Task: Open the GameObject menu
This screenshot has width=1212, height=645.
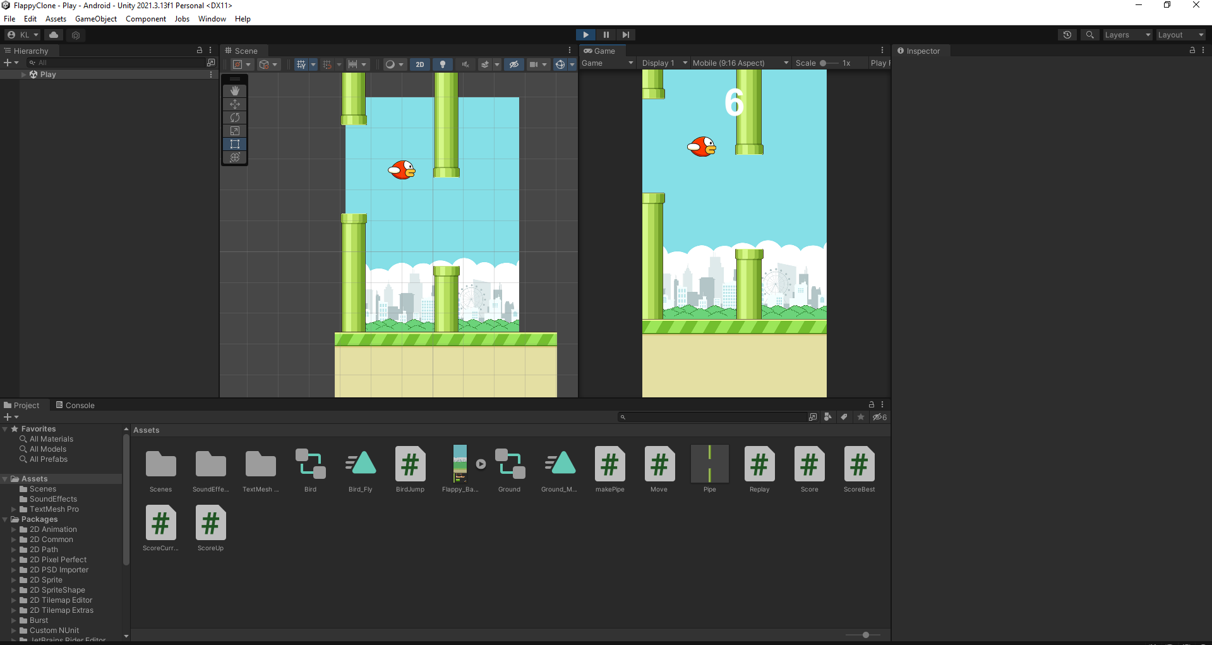Action: coord(95,18)
